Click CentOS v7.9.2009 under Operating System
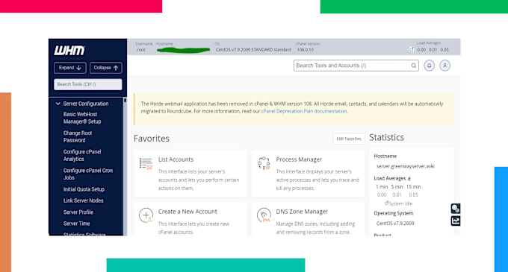The height and width of the screenshot is (272, 508). click(x=395, y=224)
